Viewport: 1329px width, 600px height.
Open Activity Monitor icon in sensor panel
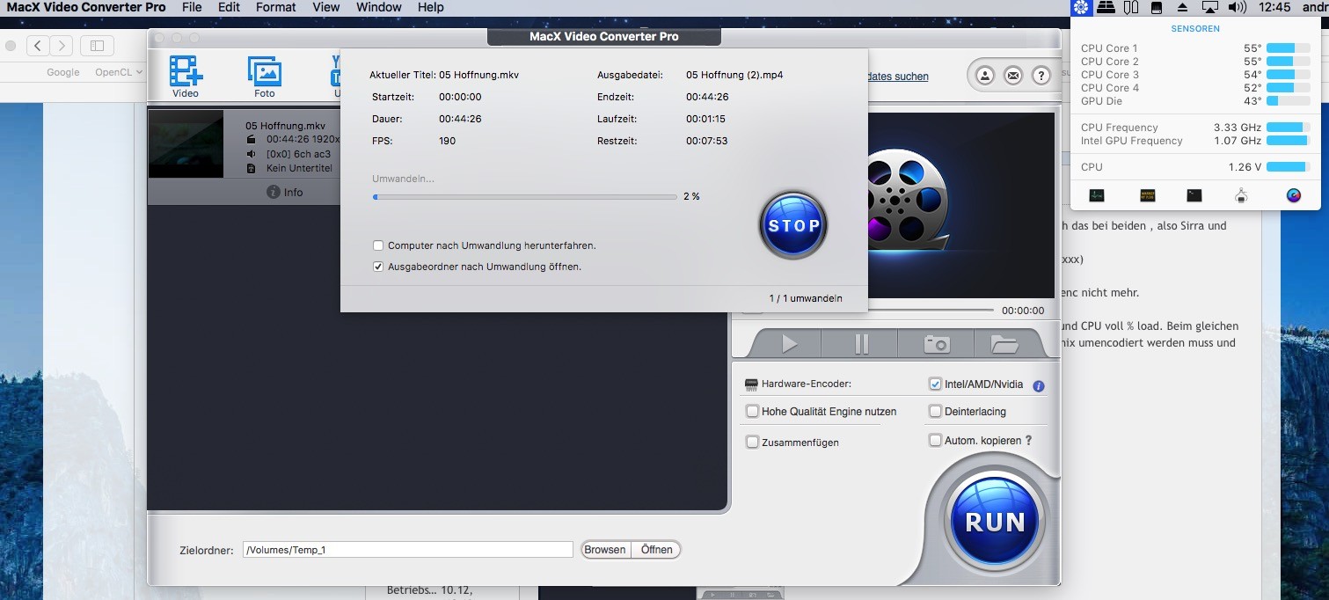1096,195
